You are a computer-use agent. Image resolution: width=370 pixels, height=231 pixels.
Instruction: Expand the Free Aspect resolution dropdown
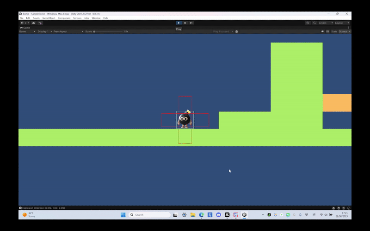coord(68,31)
